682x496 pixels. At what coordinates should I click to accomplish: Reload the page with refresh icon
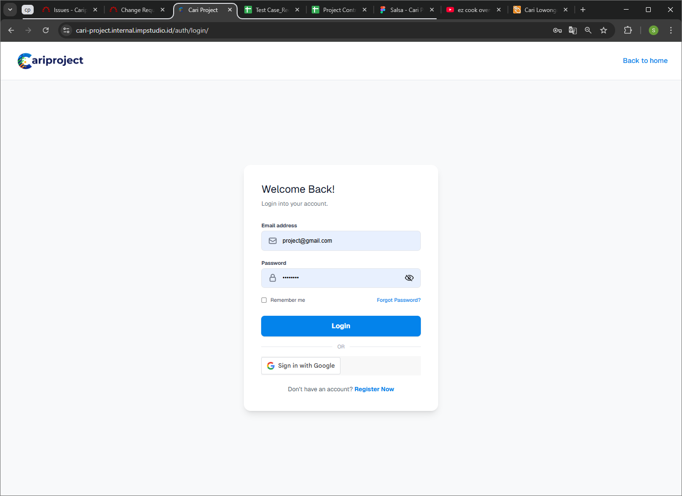coord(46,30)
